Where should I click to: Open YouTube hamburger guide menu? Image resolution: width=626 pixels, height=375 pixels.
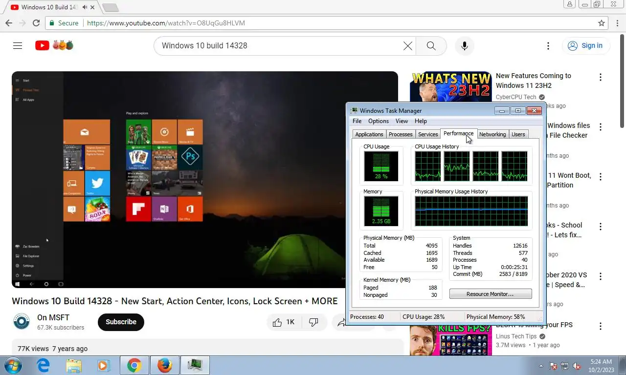point(18,45)
